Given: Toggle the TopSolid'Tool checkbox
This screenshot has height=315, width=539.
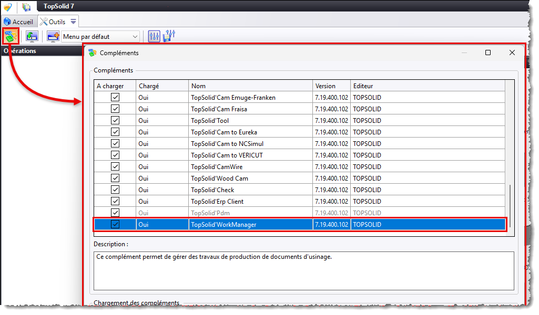Looking at the screenshot, I should pos(115,120).
